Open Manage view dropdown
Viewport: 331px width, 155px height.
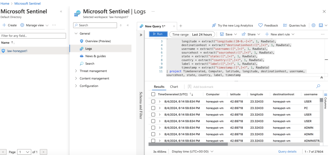coord(34,25)
